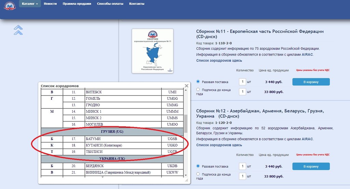
Task: Click the double up-arrow scroll-to-top icon
Action: (x=18, y=30)
